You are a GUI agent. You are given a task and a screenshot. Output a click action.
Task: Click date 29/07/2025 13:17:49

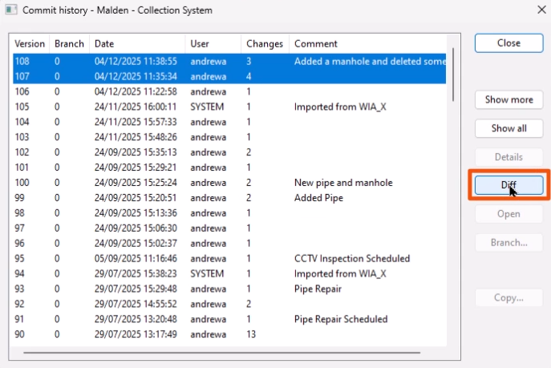(x=136, y=334)
